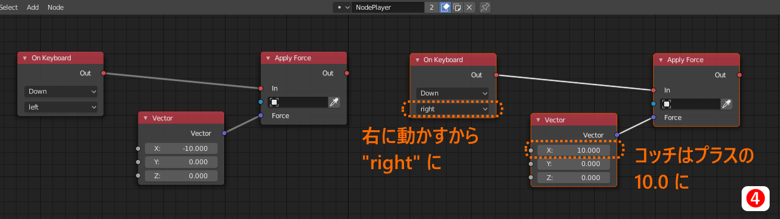Click the Out socket of left Apply Force
The width and height of the screenshot is (780, 219).
[347, 73]
